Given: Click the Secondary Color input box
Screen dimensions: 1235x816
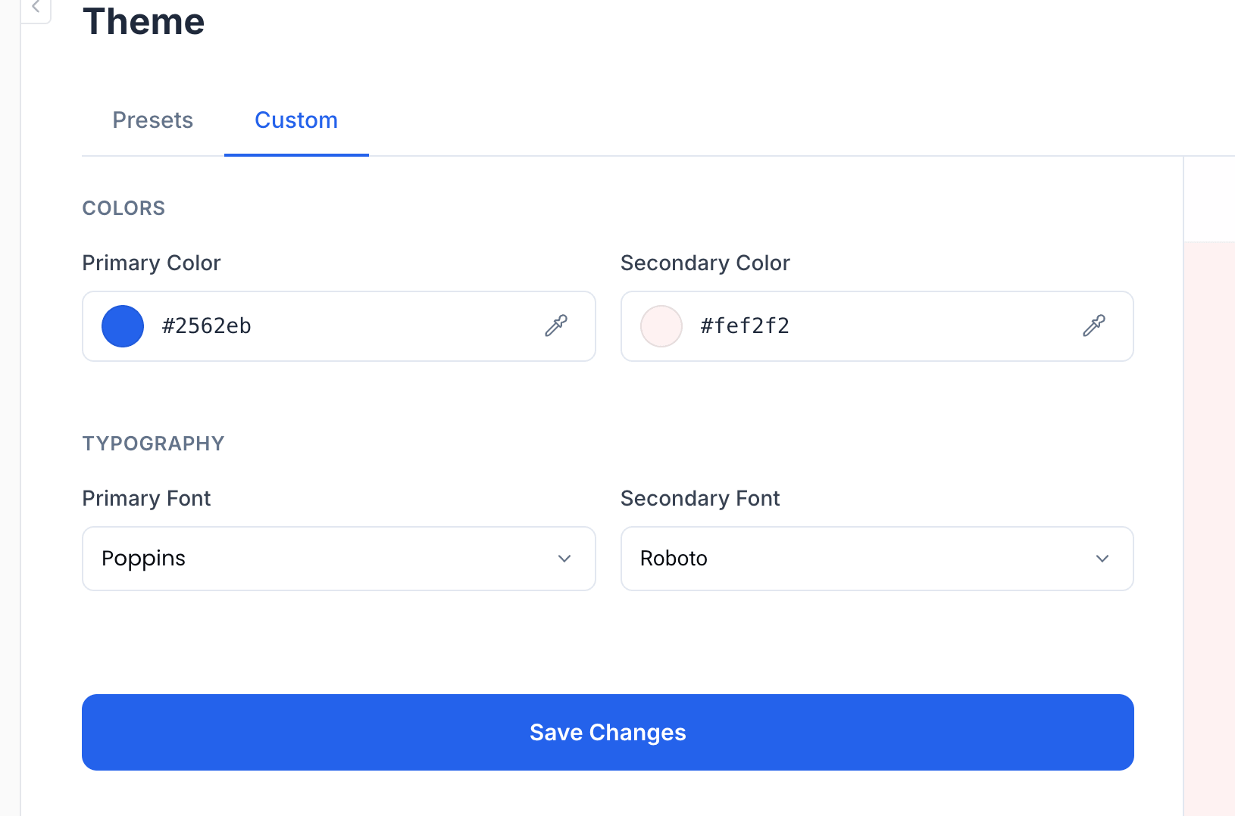Looking at the screenshot, I should pyautogui.click(x=877, y=325).
